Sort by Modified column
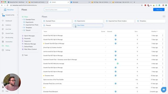This screenshot has height=94, width=168. point(155,31)
